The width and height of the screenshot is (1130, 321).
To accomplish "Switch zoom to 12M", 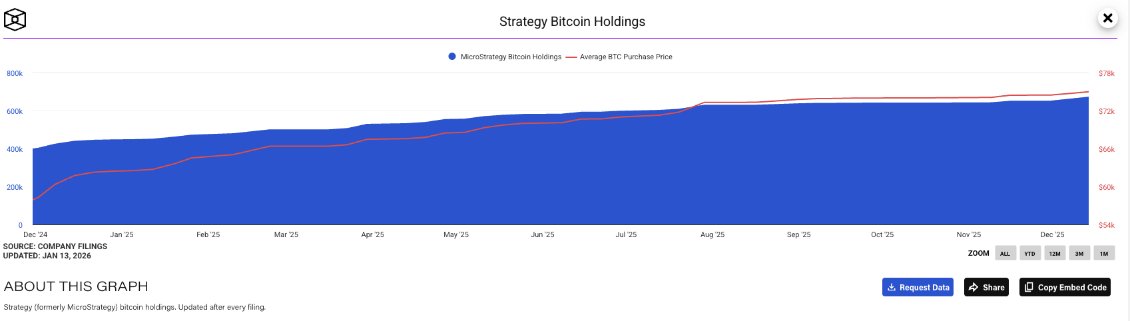I will (x=1055, y=253).
